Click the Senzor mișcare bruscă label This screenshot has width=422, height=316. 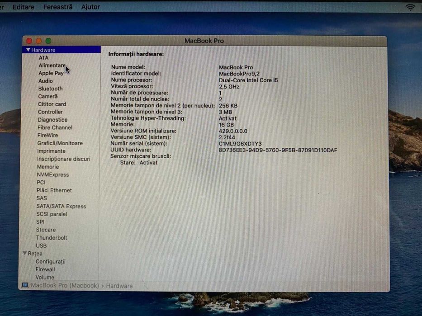pos(141,156)
